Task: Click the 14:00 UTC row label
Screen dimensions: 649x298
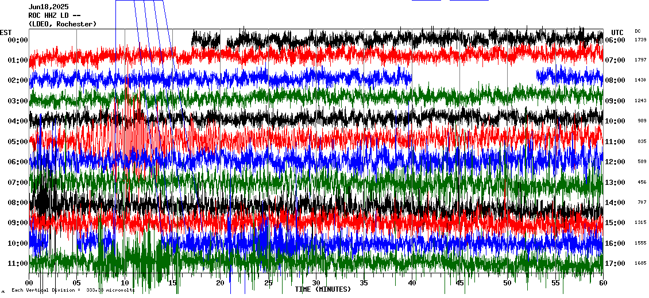Action: tap(615, 203)
